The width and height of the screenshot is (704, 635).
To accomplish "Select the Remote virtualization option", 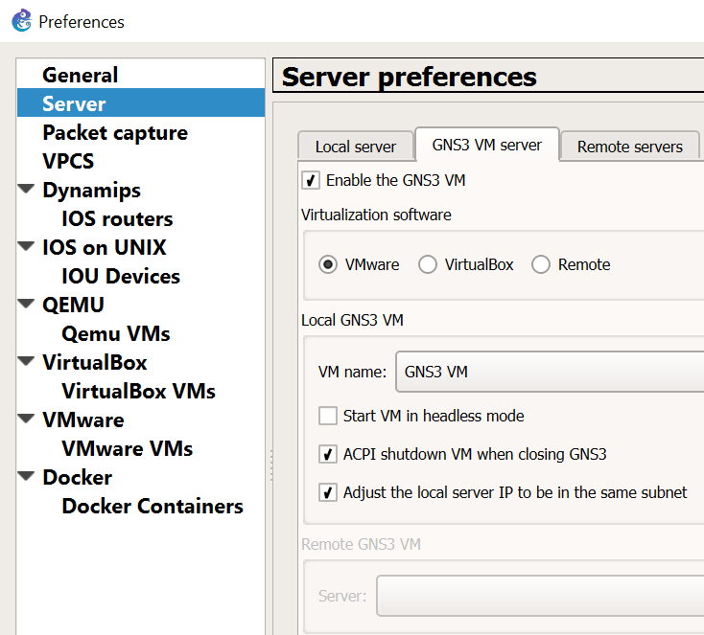I will tap(541, 264).
